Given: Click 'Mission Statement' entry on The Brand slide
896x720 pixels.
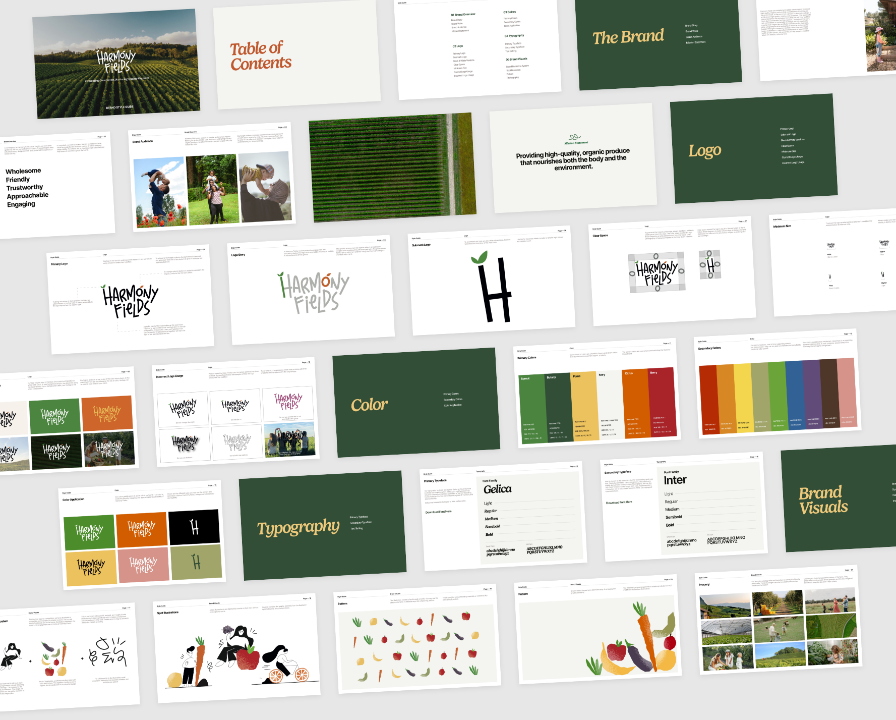Looking at the screenshot, I should pyautogui.click(x=695, y=42).
